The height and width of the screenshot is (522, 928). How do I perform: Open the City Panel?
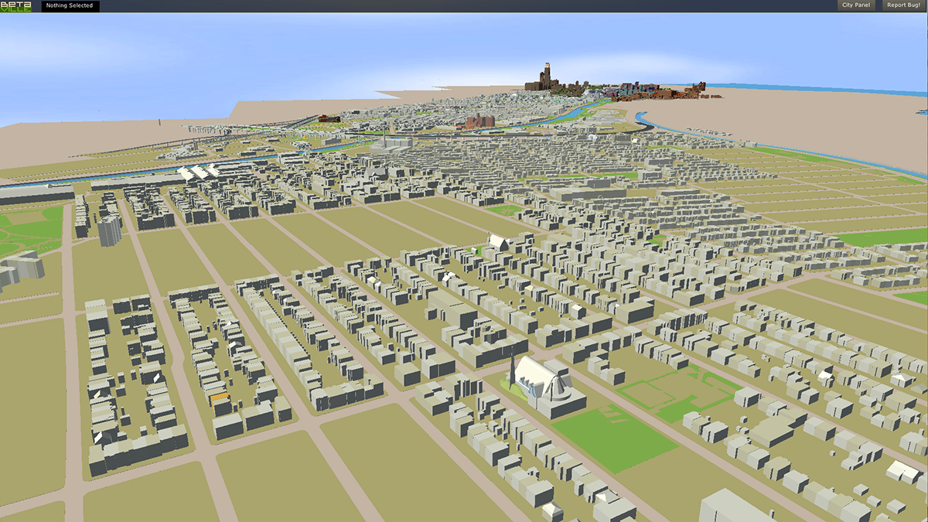click(x=856, y=5)
